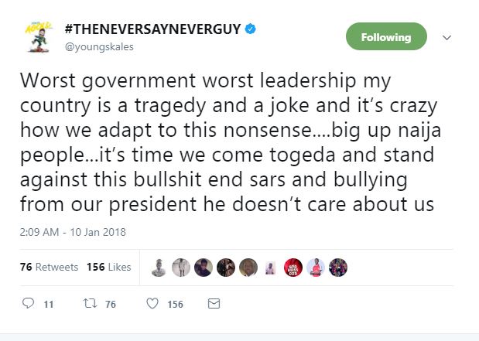Click the blue verified badge
Screen dimensions: 479x341
pos(251,30)
